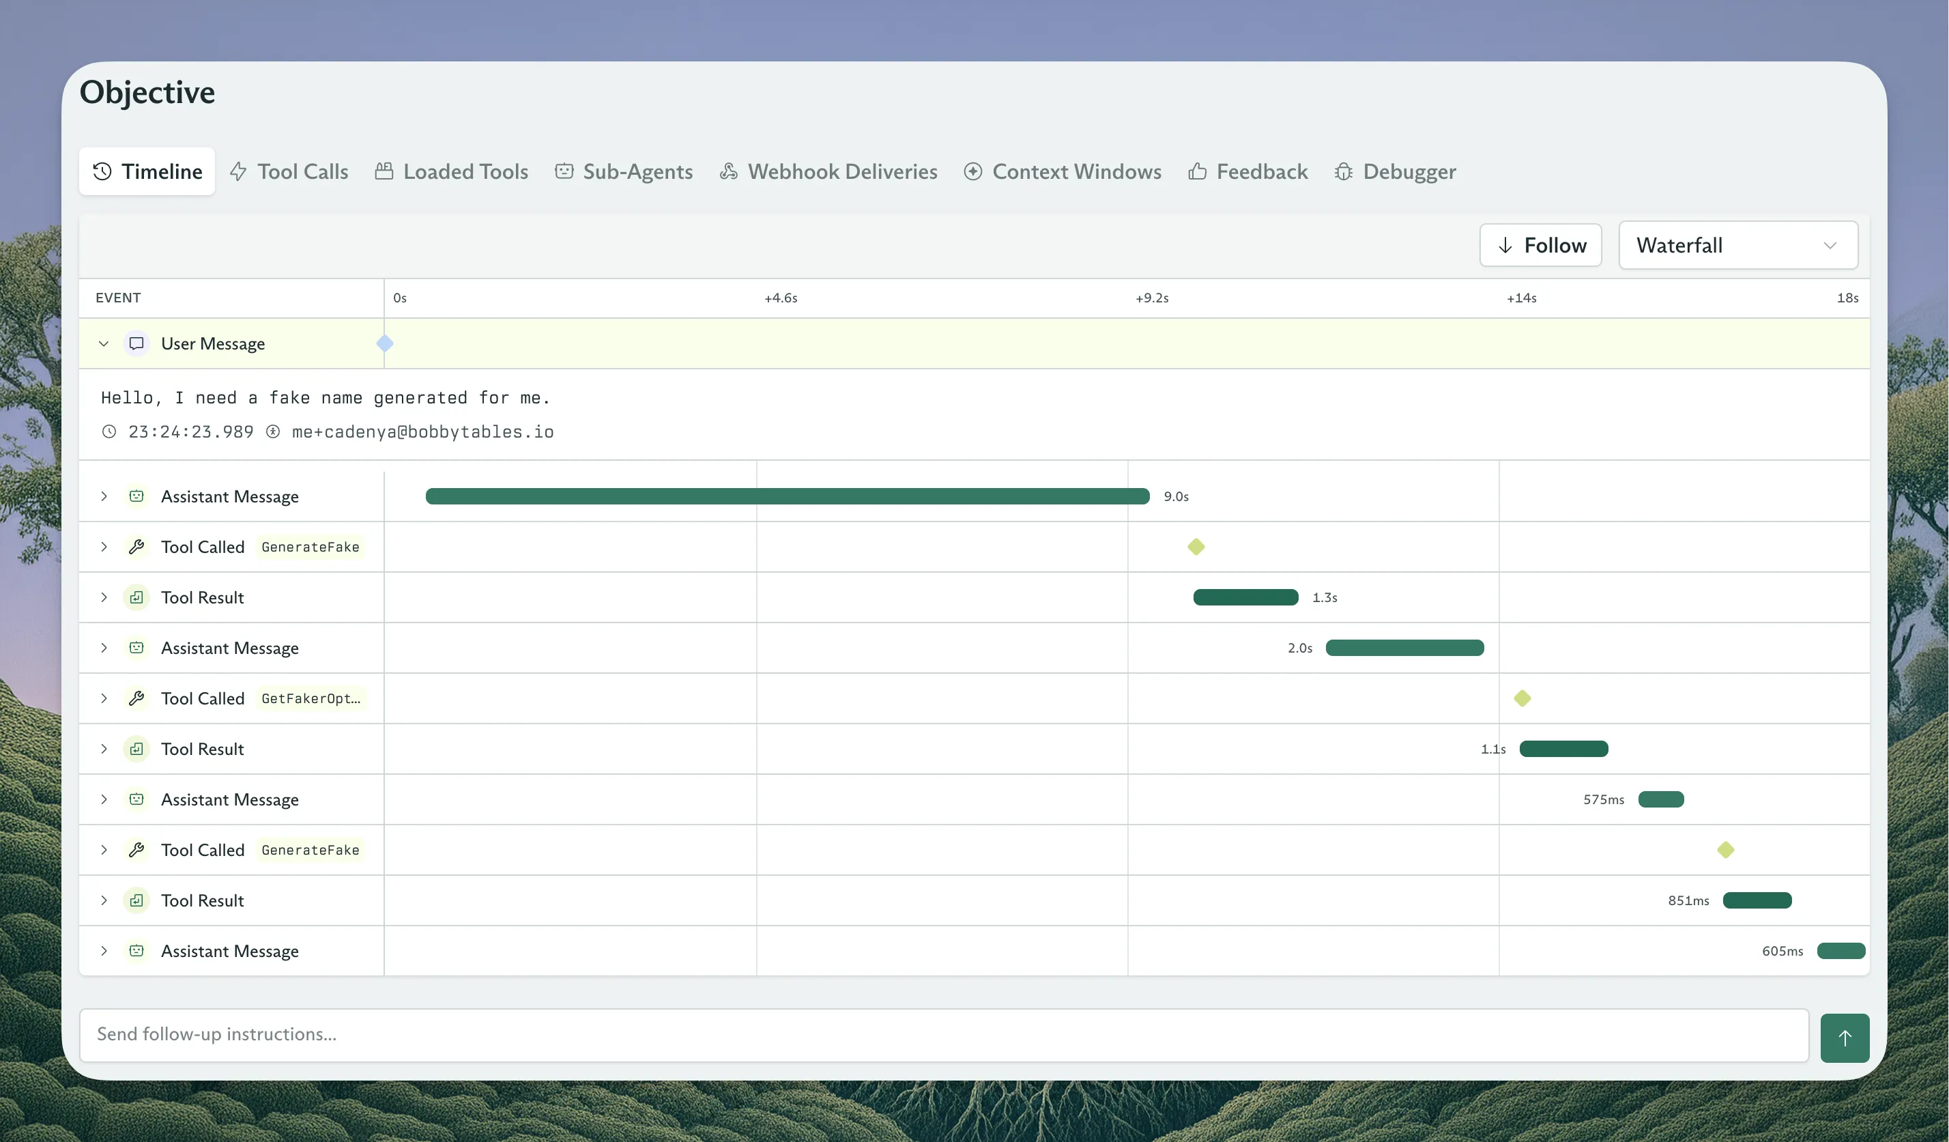
Task: Click the 605ms Assistant Message duration bar
Action: 1841,951
